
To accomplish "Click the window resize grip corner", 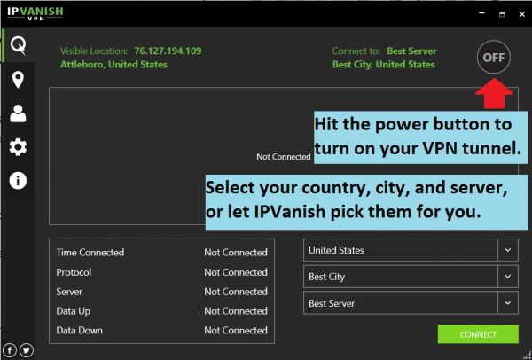I will tap(527, 356).
